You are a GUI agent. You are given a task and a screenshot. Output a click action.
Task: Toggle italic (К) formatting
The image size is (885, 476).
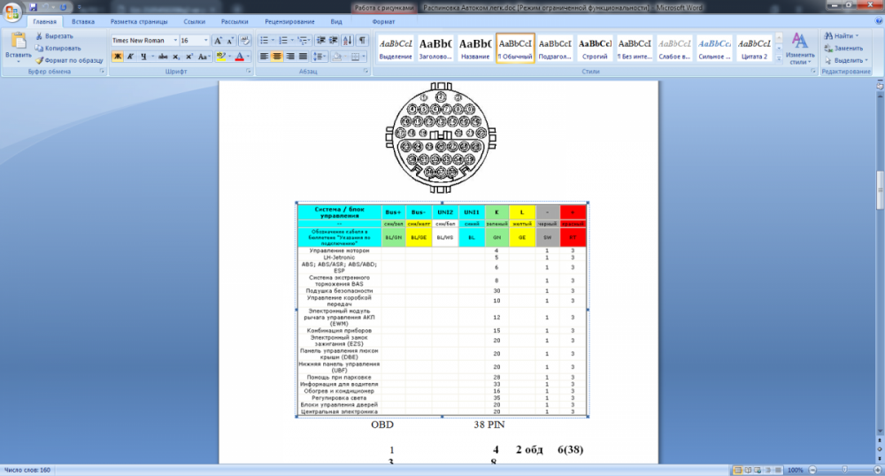[130, 57]
